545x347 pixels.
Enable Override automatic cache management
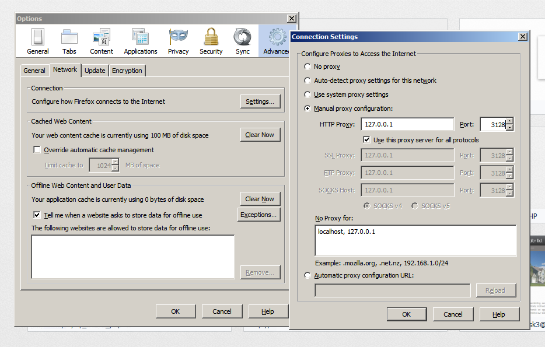click(37, 149)
